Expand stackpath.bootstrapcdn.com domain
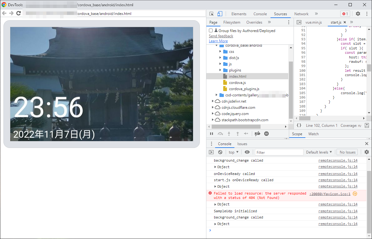 tap(213, 120)
